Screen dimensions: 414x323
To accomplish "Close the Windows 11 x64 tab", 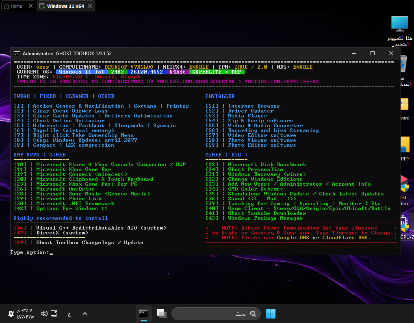I will 90,6.
